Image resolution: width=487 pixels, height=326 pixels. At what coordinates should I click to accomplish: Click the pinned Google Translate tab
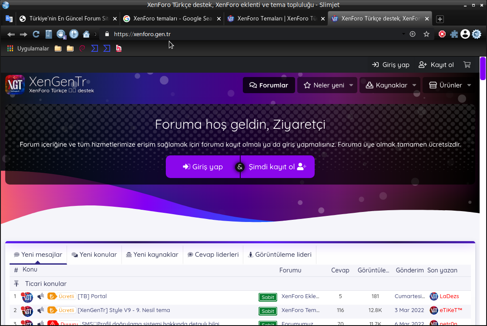click(x=9, y=19)
